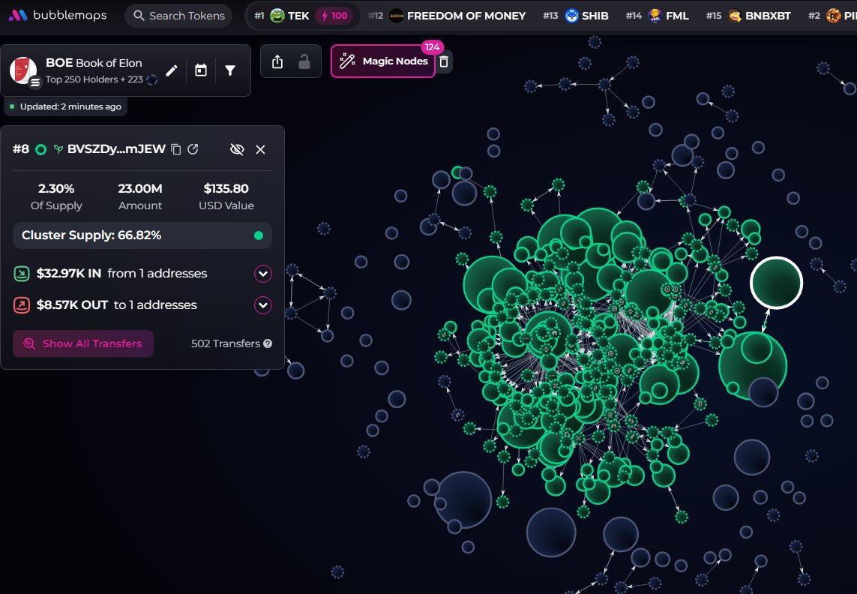857x594 pixels.
Task: Click the outgoing transfers red icon
Action: point(21,305)
